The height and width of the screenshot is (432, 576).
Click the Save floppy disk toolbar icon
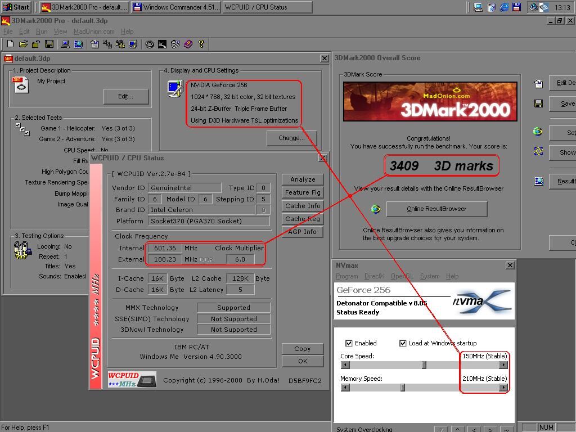(x=49, y=44)
